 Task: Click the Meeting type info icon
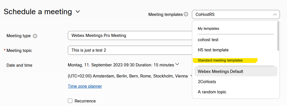35,36
